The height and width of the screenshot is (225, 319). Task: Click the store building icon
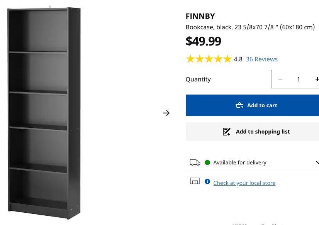click(x=195, y=181)
